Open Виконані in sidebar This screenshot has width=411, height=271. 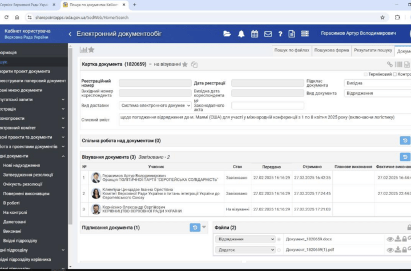point(12,232)
